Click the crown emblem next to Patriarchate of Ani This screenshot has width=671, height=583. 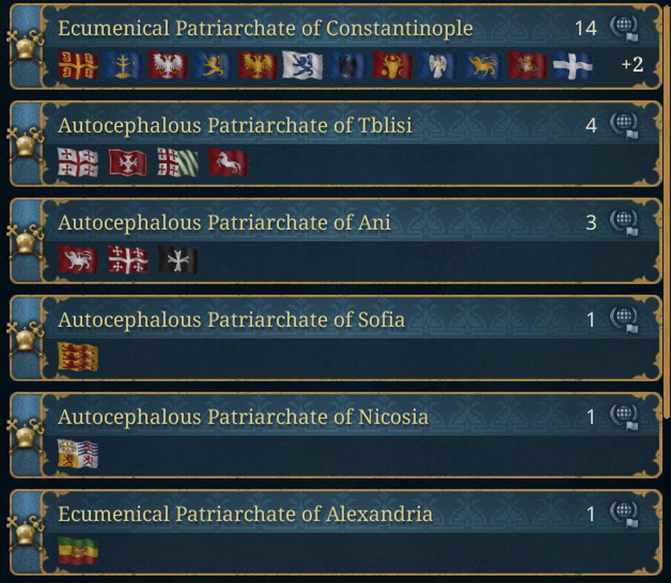click(25, 241)
